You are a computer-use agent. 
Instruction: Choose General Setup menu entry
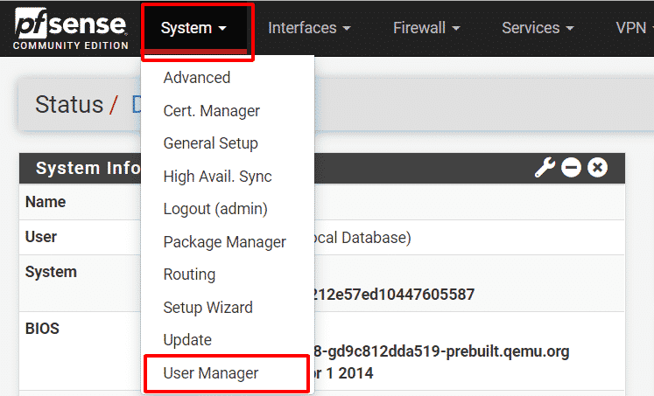point(211,143)
